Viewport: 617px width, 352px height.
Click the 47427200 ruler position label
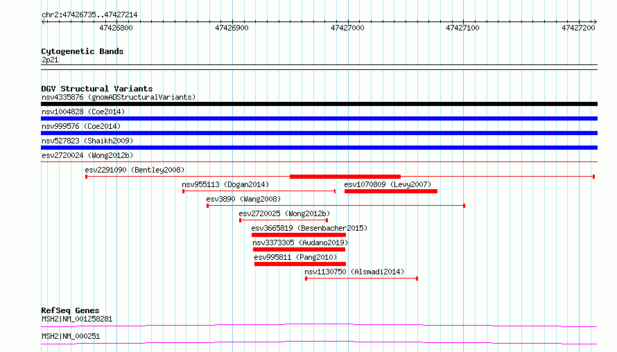pyautogui.click(x=578, y=28)
